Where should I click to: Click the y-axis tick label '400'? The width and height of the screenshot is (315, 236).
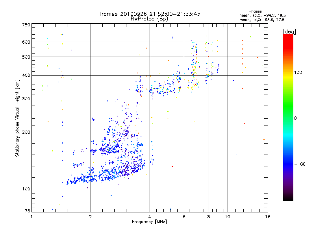pos(26,75)
